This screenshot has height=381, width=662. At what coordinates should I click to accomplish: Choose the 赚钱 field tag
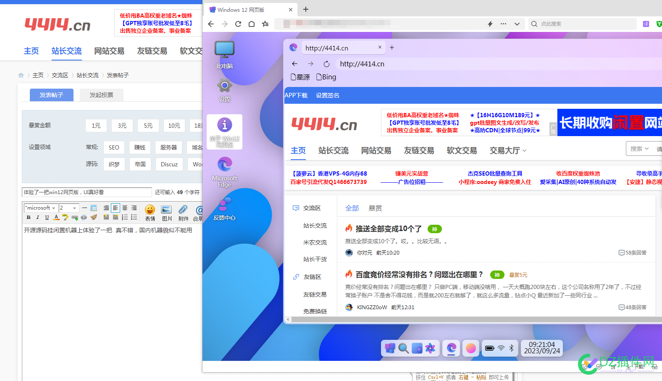point(140,147)
